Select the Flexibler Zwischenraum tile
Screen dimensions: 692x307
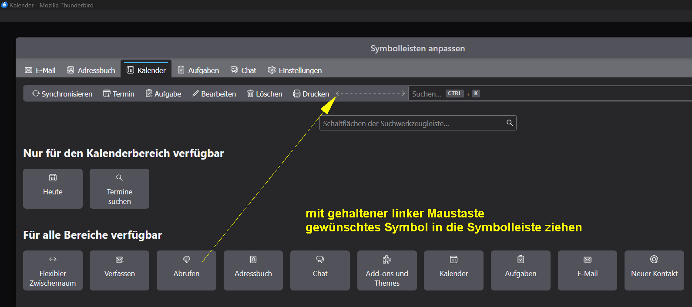point(53,270)
